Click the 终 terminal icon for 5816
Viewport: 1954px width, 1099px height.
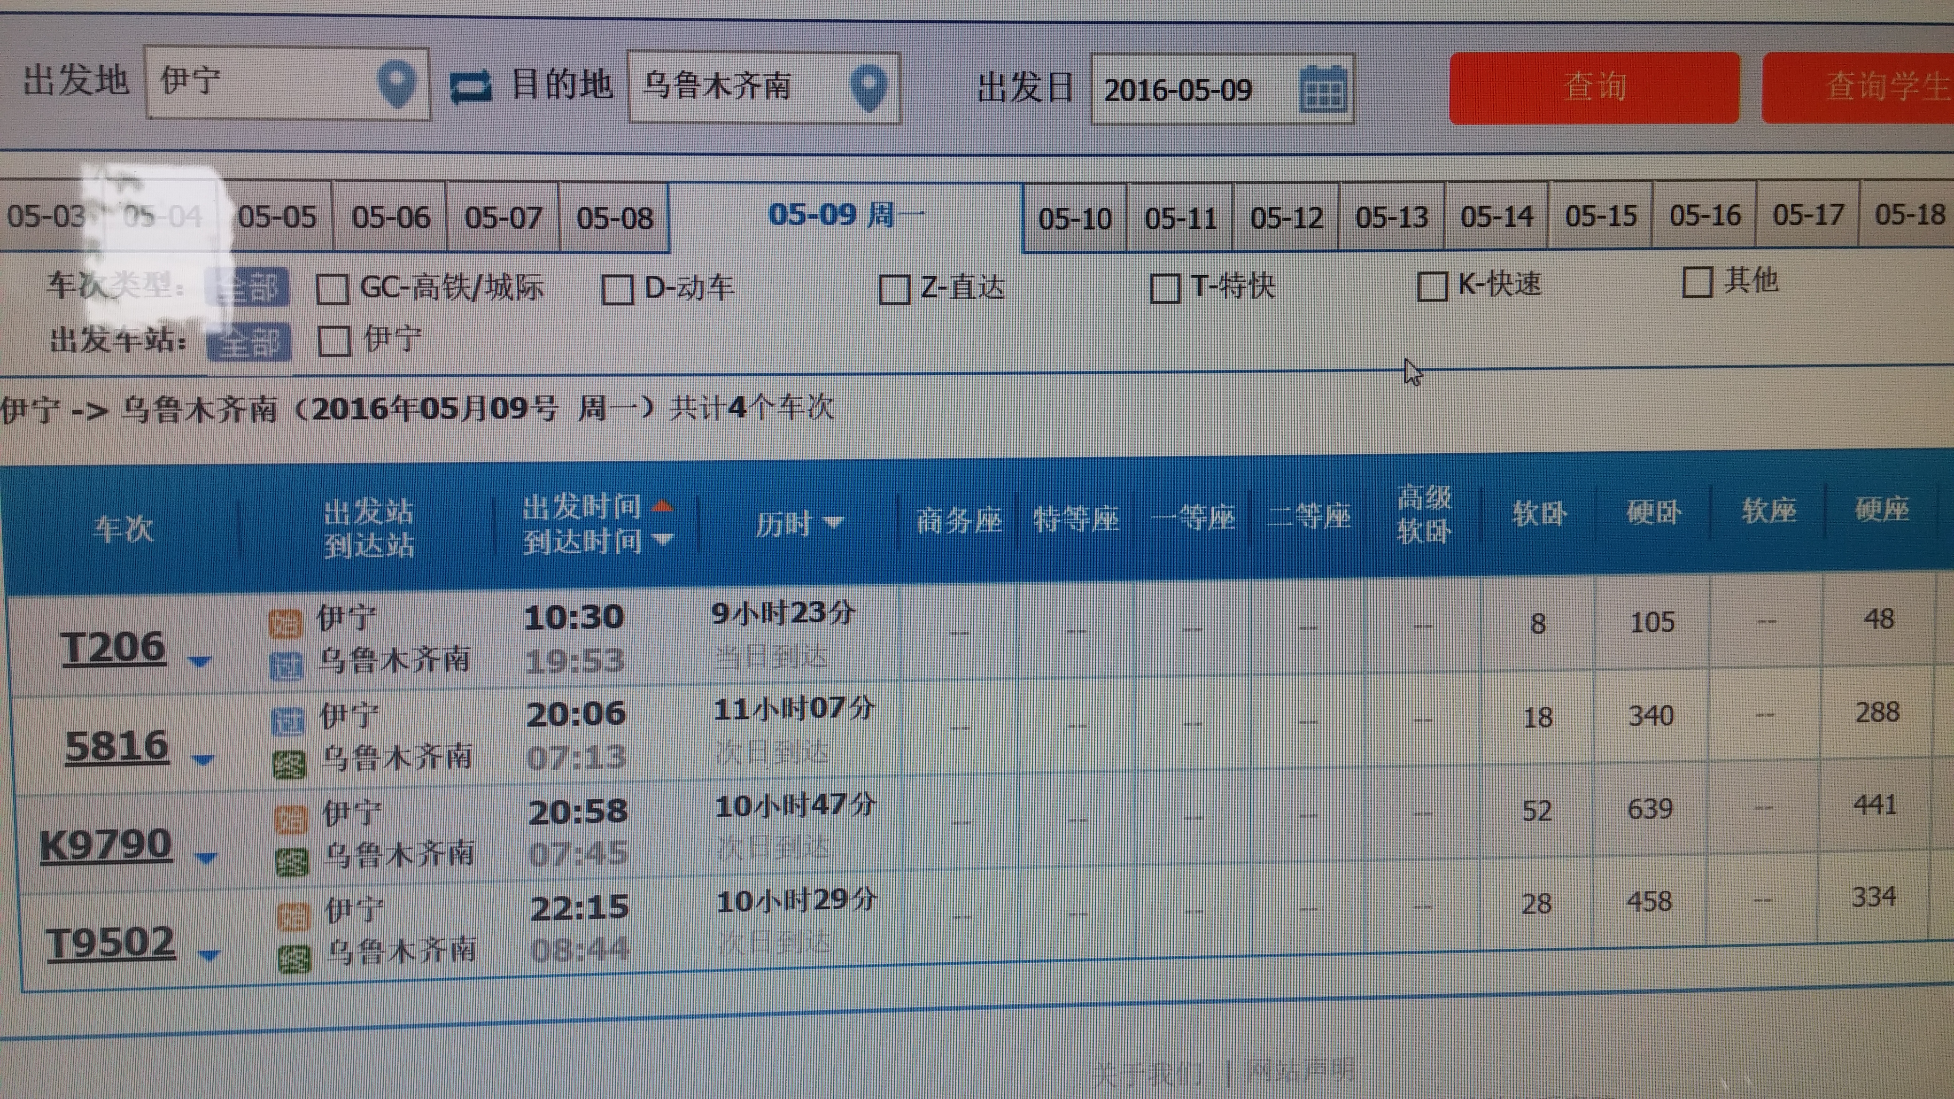tap(290, 765)
